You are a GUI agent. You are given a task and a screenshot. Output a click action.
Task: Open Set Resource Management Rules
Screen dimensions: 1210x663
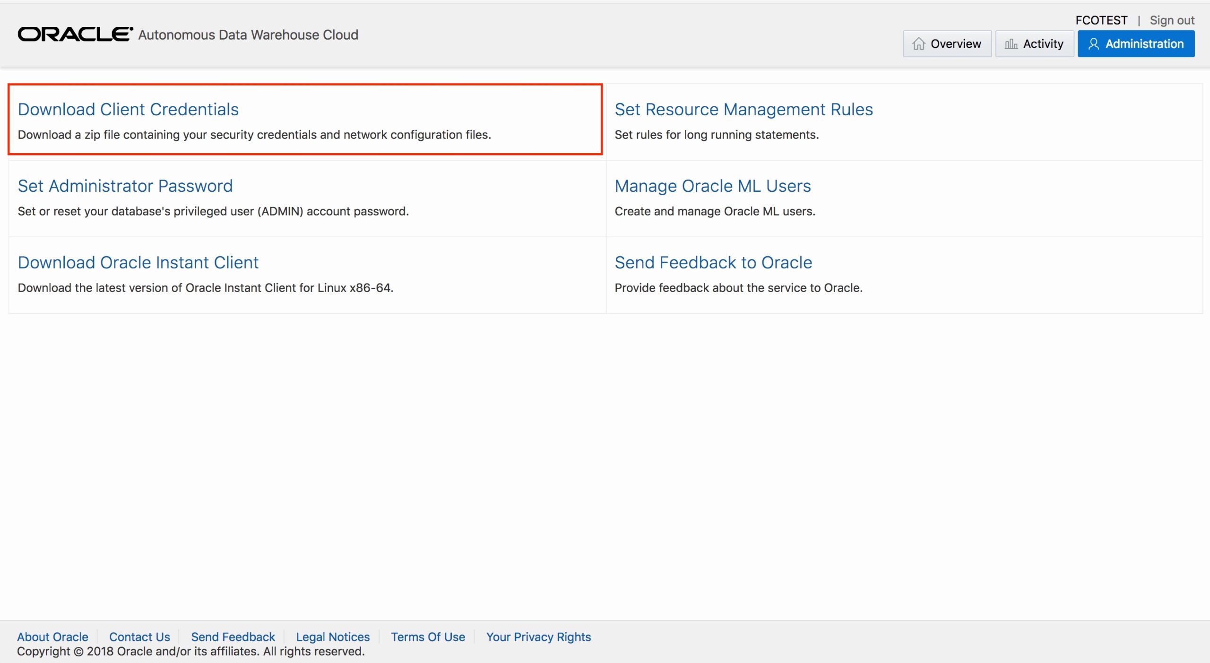click(x=743, y=110)
